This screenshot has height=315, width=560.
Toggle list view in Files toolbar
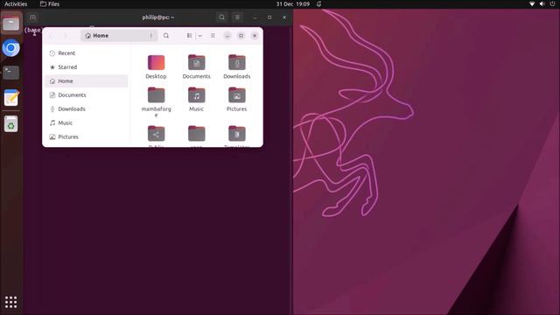click(189, 36)
